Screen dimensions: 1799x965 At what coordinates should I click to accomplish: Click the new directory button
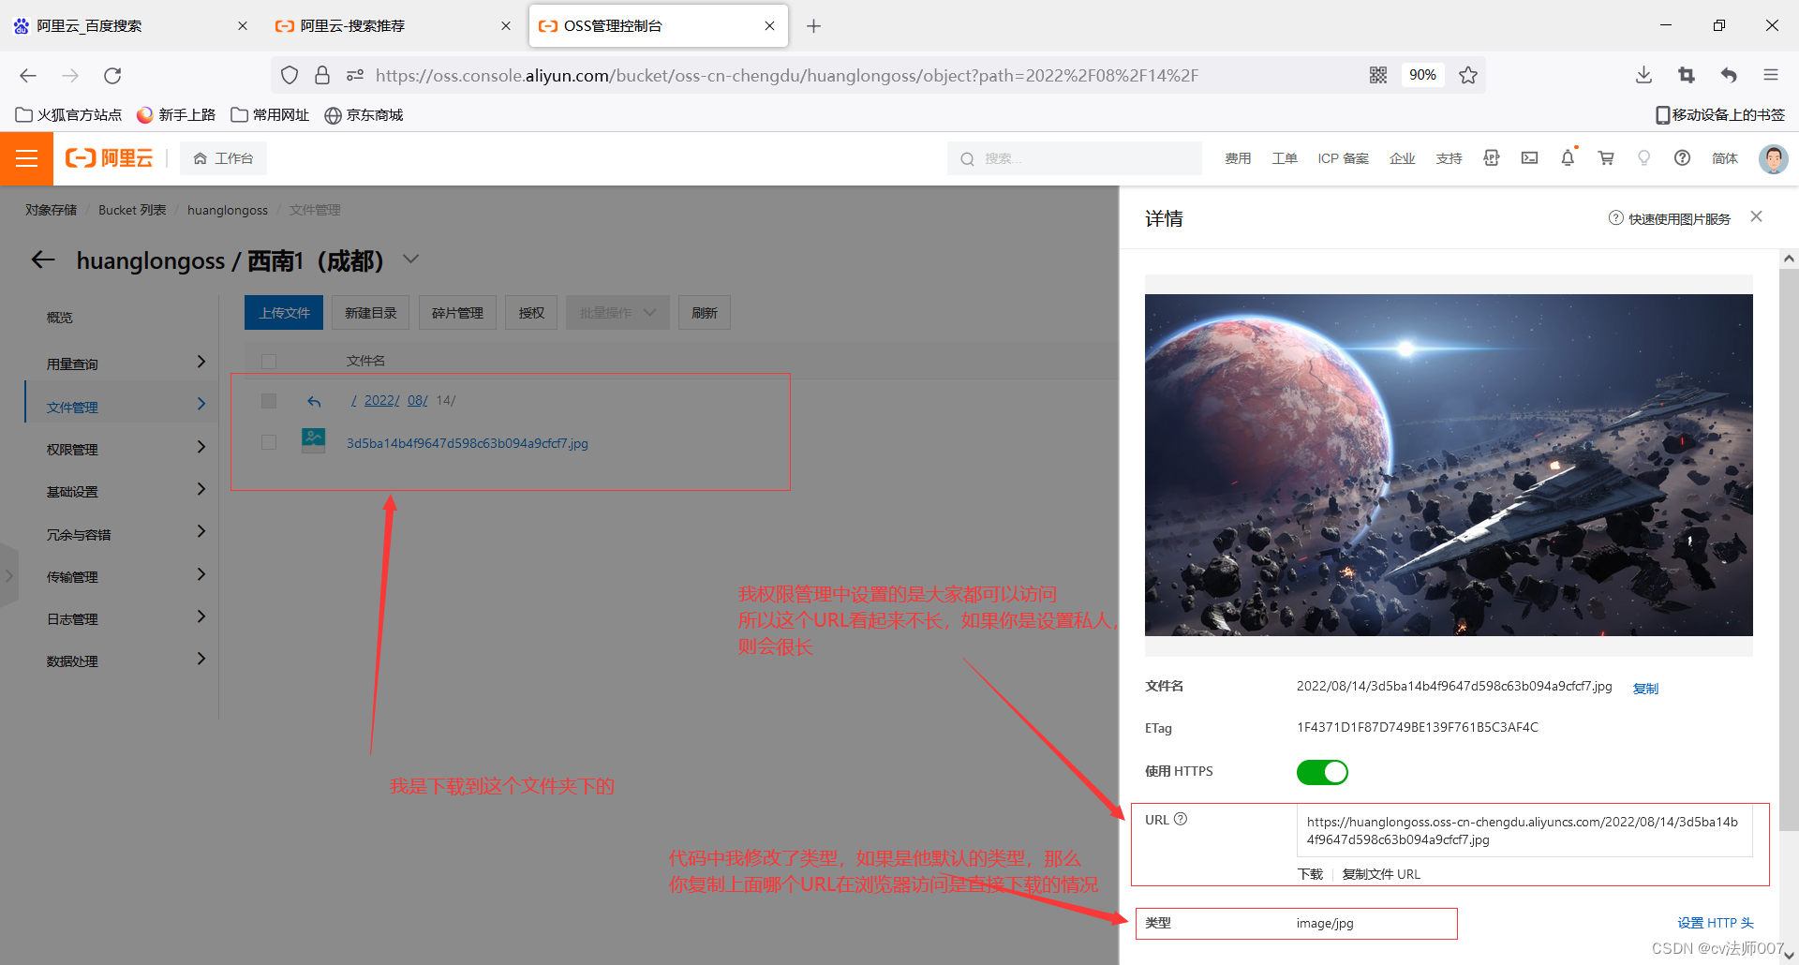pos(370,313)
